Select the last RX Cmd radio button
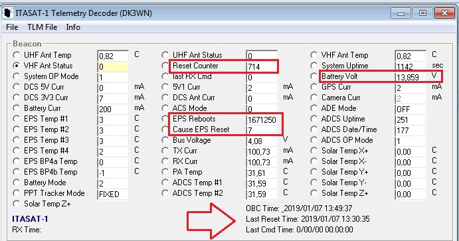Screen dimensions: 459x241 pos(165,76)
